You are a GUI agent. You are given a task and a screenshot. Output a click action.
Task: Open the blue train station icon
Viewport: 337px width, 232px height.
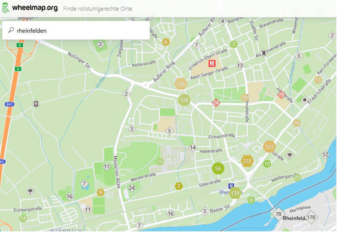(231, 186)
